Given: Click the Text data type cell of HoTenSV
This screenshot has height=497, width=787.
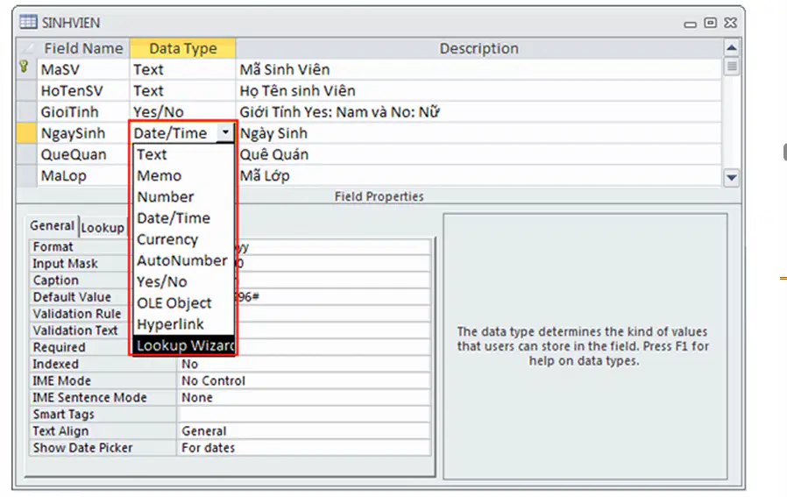Looking at the screenshot, I should point(182,91).
